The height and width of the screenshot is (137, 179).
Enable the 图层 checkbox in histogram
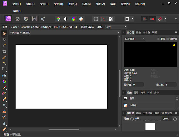coord(158,39)
